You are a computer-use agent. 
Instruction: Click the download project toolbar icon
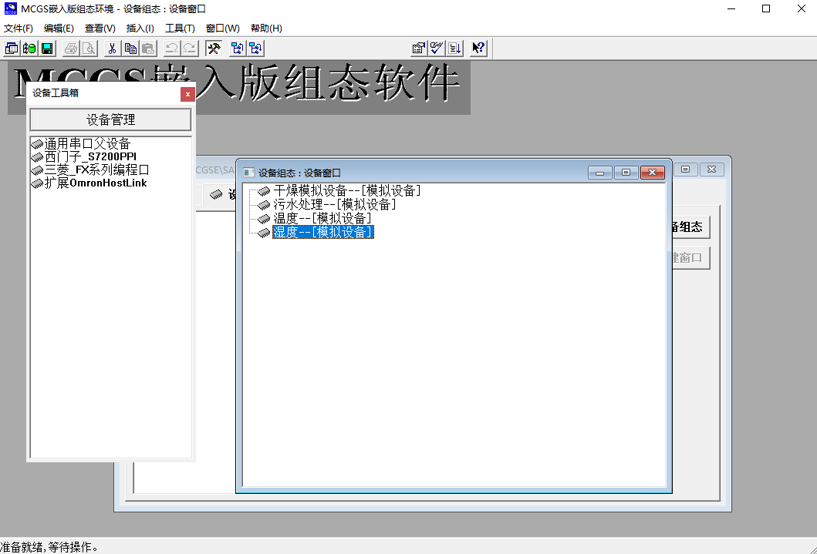point(454,49)
